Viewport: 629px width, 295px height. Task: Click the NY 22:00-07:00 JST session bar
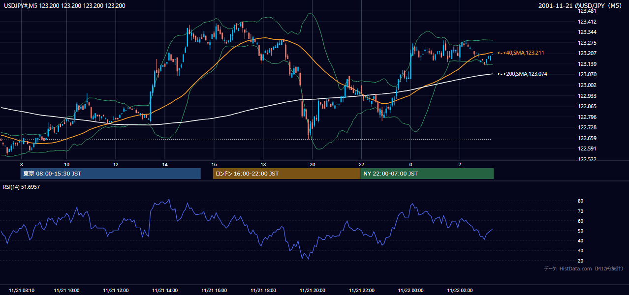click(427, 174)
